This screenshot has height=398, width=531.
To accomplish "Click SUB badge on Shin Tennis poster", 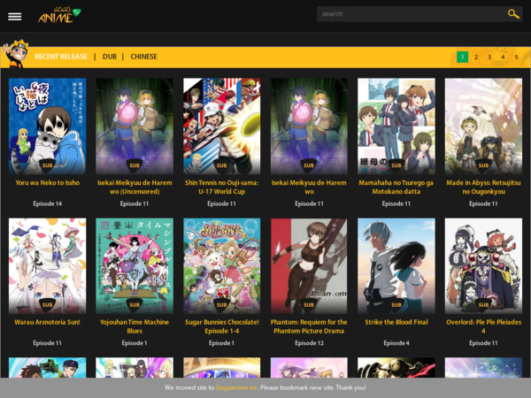I will pos(222,165).
